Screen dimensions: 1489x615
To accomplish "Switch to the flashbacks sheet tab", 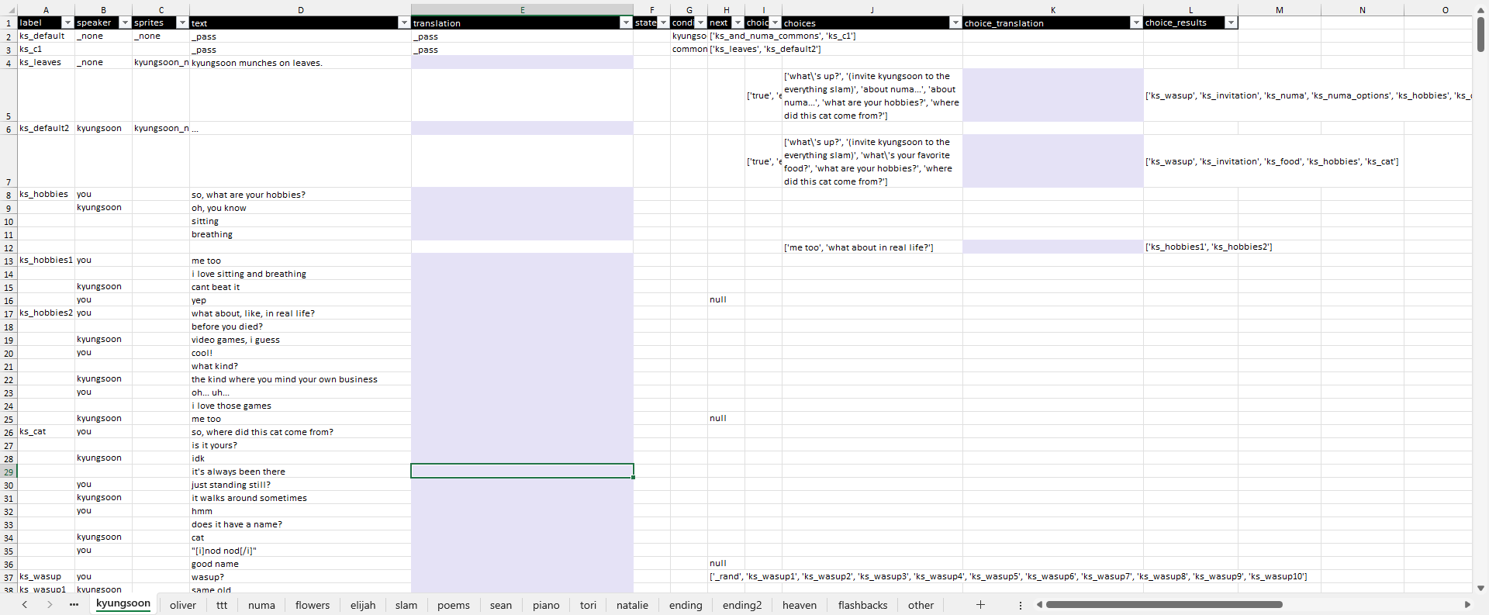I will tap(862, 605).
